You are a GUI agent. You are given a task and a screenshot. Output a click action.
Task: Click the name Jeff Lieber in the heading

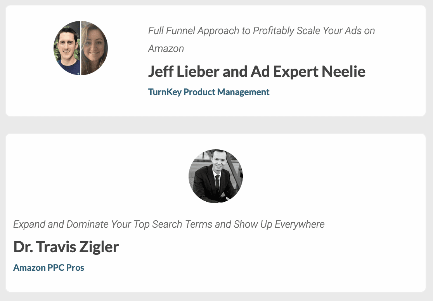pyautogui.click(x=184, y=71)
